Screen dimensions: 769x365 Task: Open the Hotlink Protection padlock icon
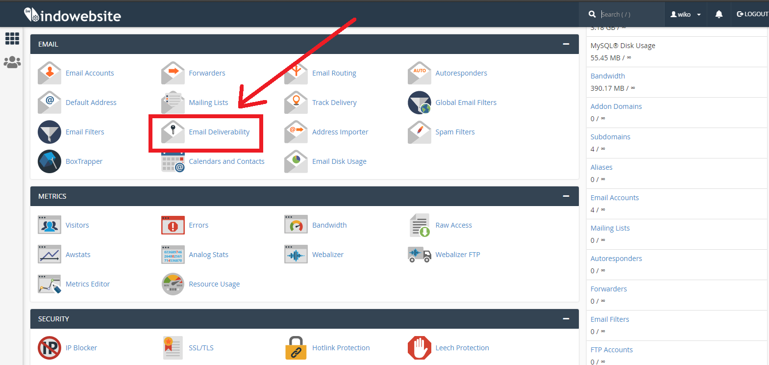[x=296, y=348]
